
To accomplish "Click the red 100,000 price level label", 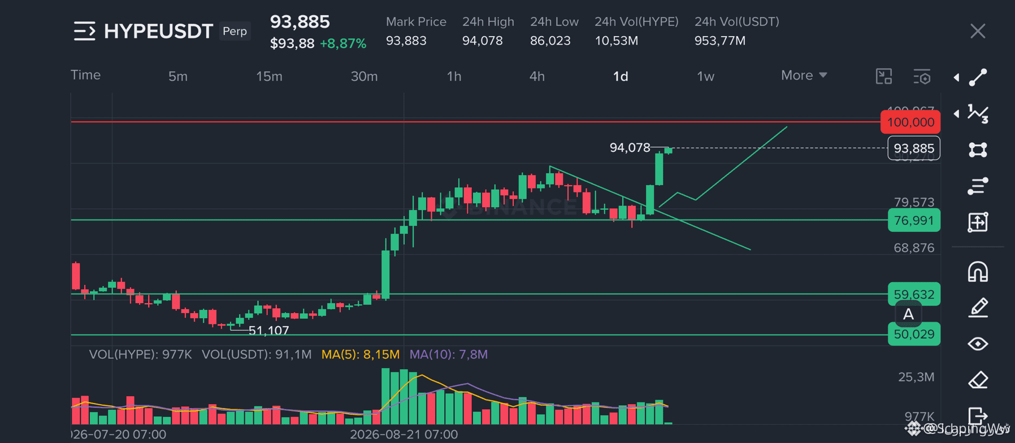I will click(910, 122).
